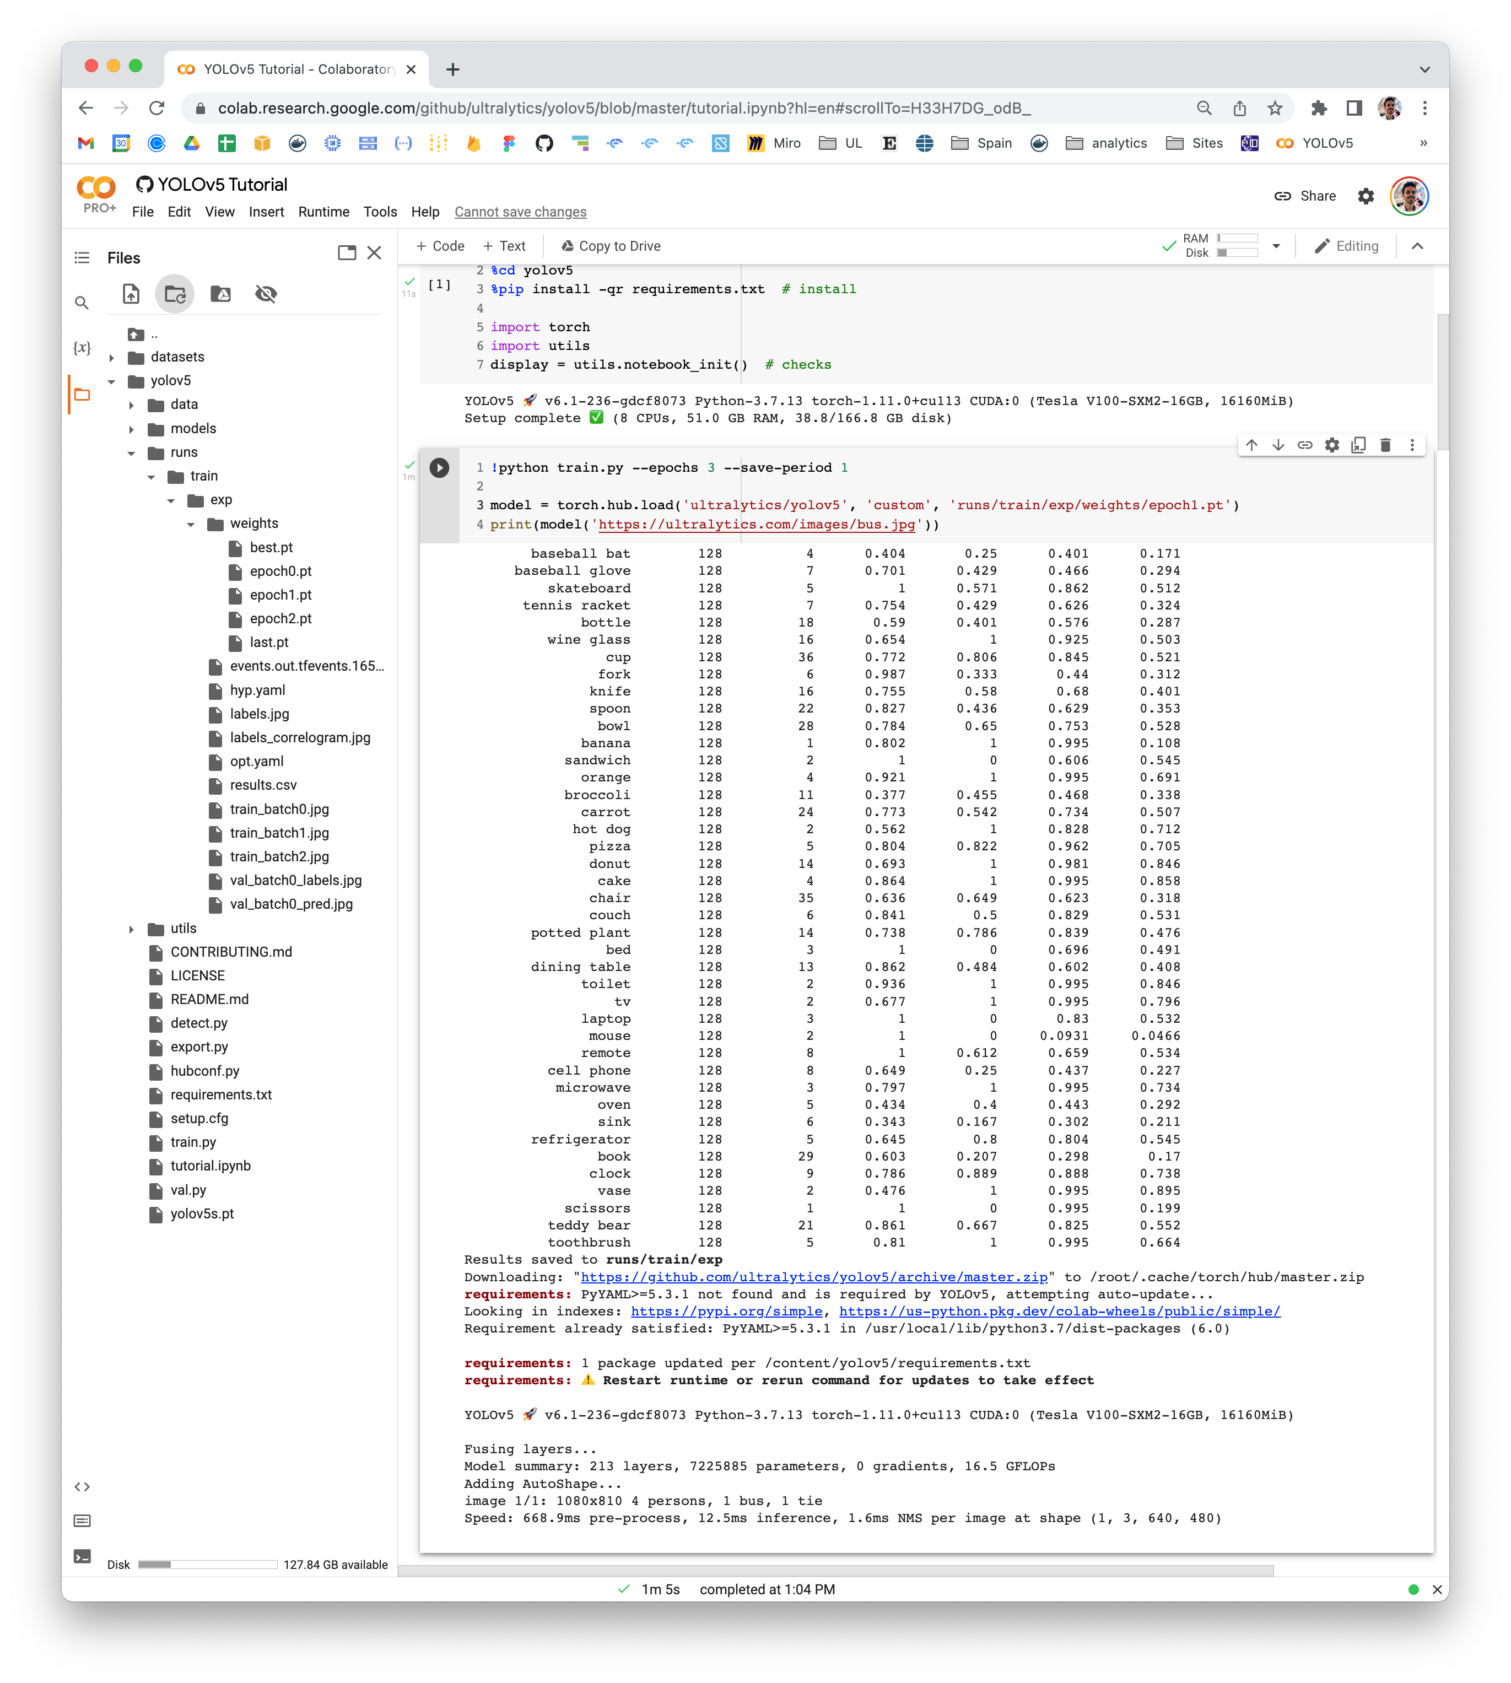
Task: Refresh the Files browser
Action: (x=175, y=294)
